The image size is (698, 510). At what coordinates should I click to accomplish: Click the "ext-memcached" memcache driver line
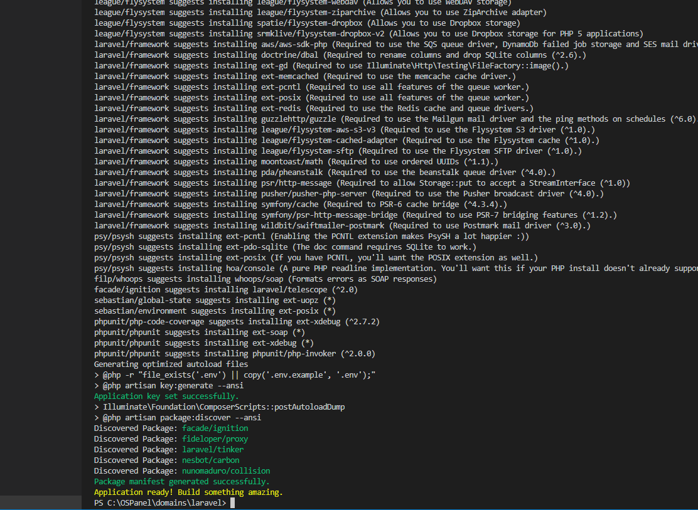(x=305, y=76)
